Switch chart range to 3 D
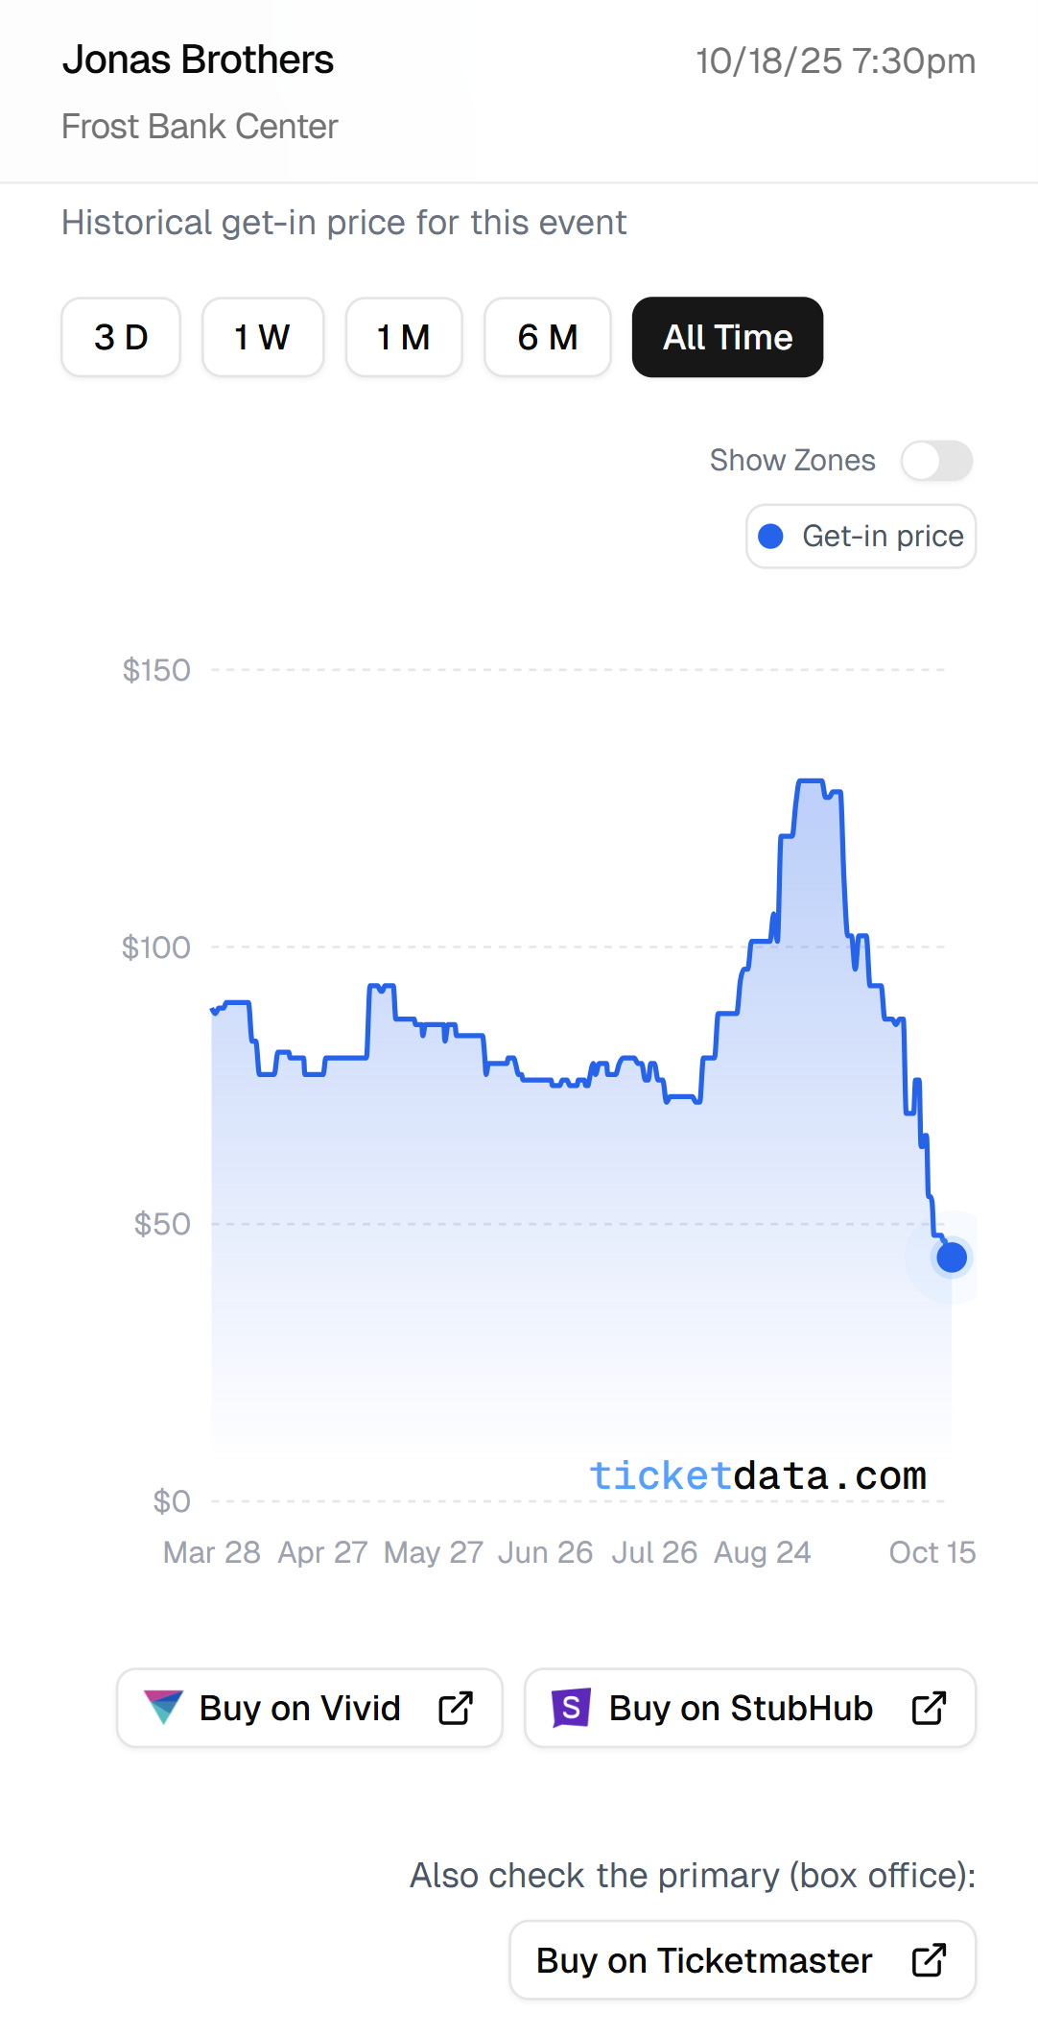The image size is (1038, 2037). tap(120, 337)
